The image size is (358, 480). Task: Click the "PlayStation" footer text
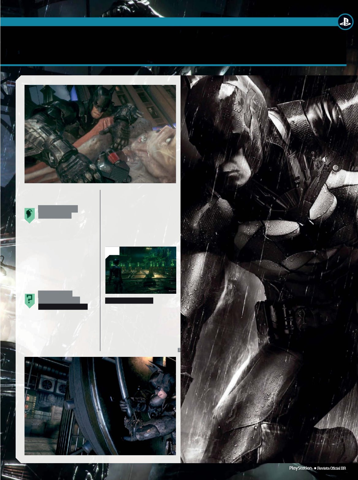tap(300, 468)
